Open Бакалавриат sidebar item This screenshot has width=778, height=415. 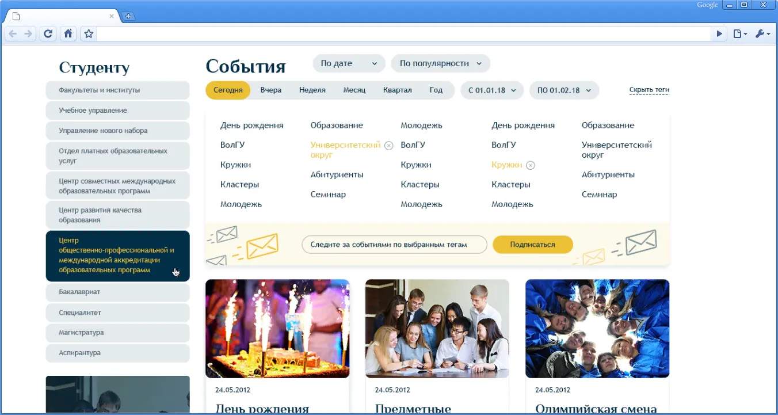(117, 292)
